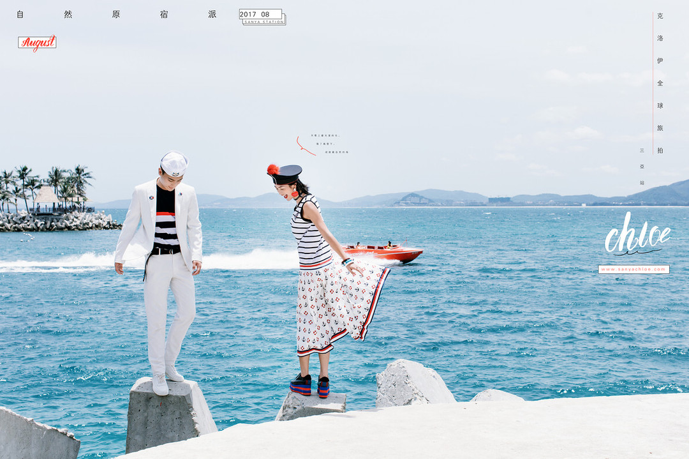
Task: Click the vertical 三亞站 text
Action: click(642, 166)
